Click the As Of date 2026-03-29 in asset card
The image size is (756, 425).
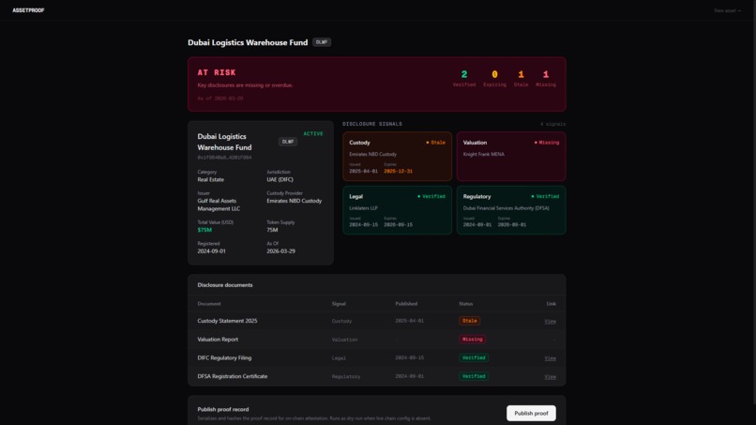tap(280, 251)
